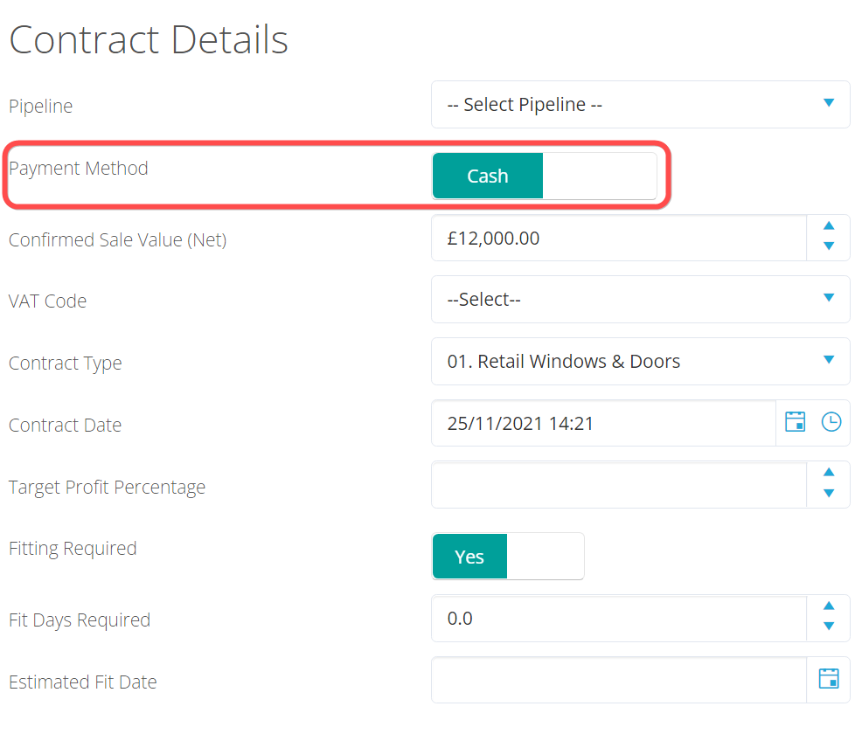Open the Estimated Fit Date calendar picker
The image size is (862, 734).
click(828, 679)
